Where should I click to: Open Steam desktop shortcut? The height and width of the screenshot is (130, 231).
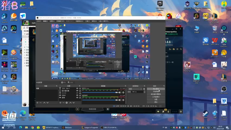[206, 115]
